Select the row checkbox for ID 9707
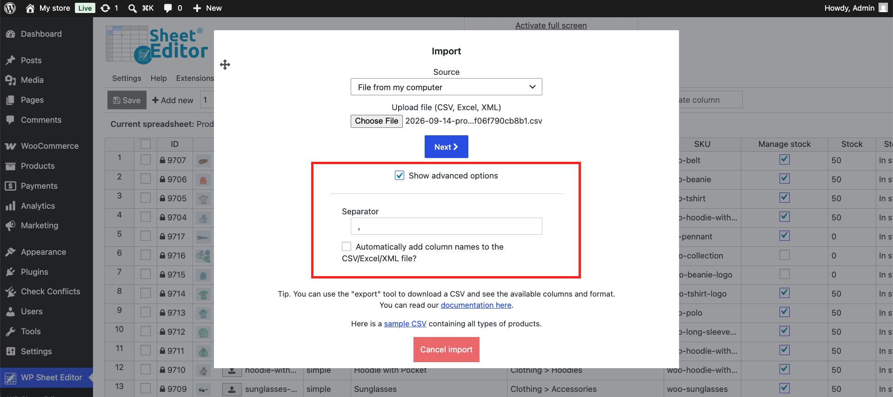 pos(146,159)
